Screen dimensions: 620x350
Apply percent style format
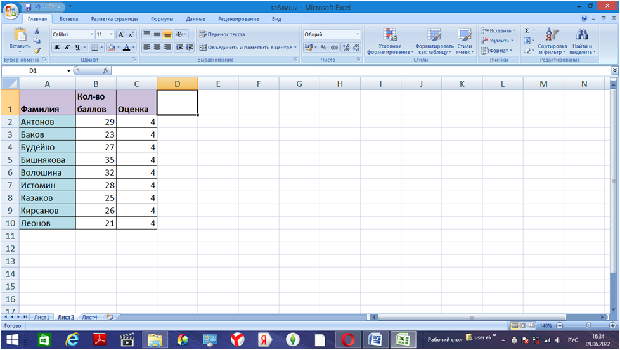[324, 48]
